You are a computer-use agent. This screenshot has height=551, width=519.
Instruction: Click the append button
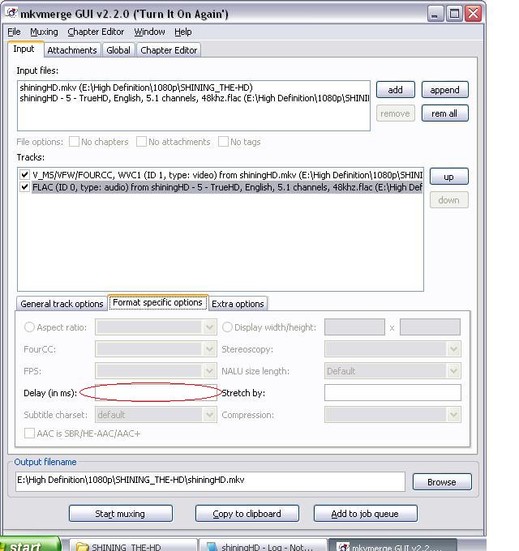point(445,90)
